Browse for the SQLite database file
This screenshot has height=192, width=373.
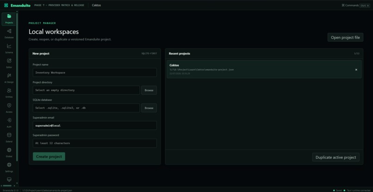149,108
